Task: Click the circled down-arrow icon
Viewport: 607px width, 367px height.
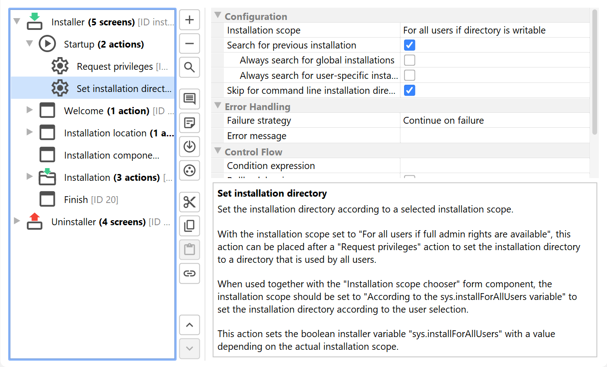Action: click(x=190, y=146)
